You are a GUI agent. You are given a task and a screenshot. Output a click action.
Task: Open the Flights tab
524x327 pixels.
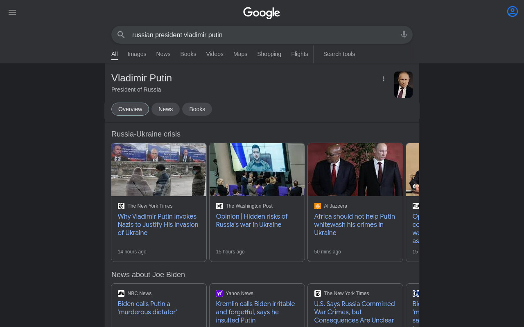[300, 54]
